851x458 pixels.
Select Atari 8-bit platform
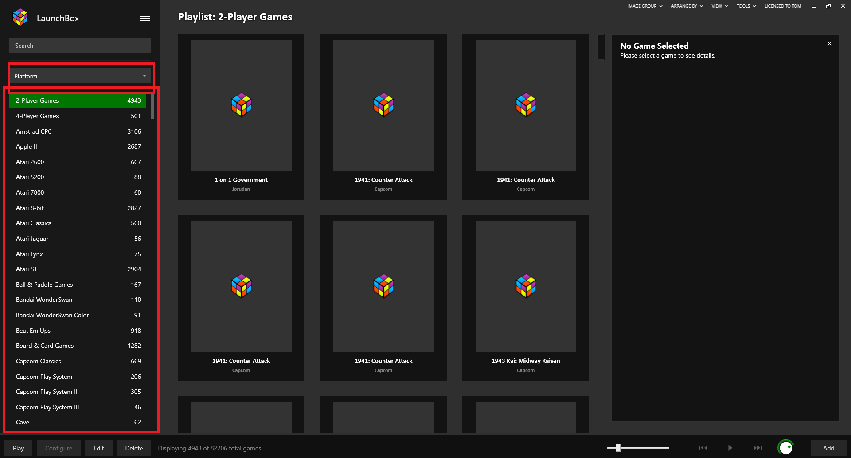point(78,208)
